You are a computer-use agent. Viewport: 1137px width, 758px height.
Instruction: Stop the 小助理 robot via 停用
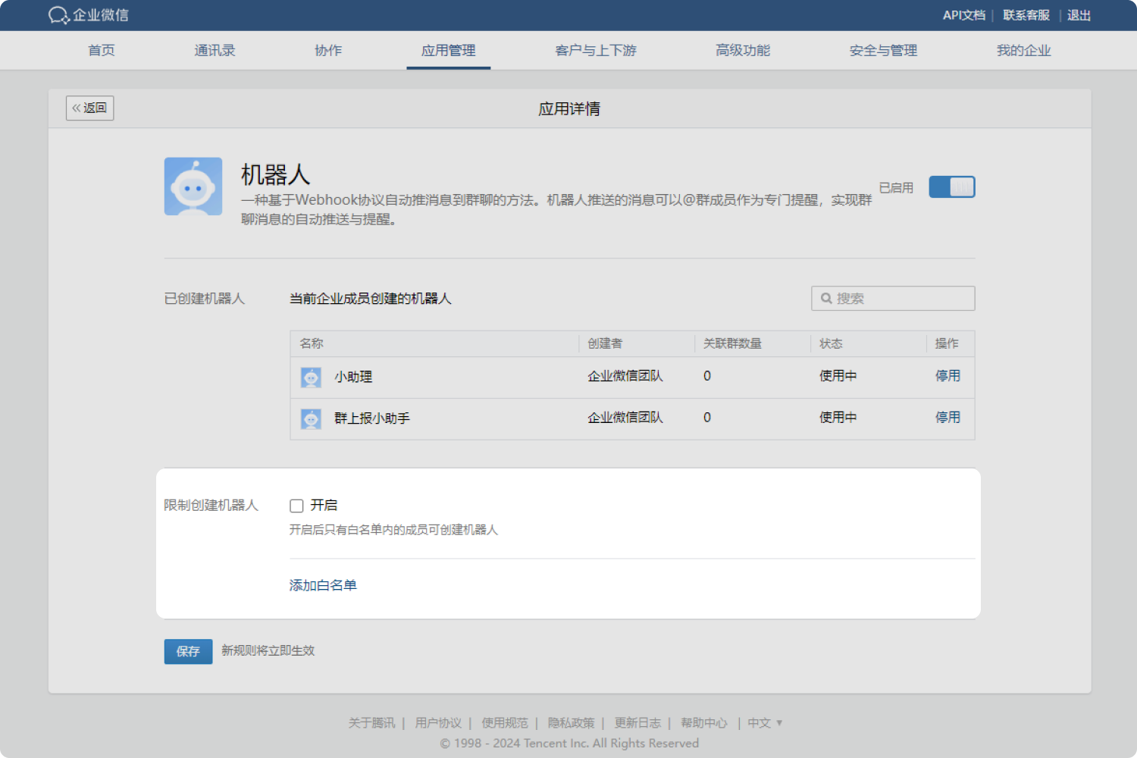[947, 376]
